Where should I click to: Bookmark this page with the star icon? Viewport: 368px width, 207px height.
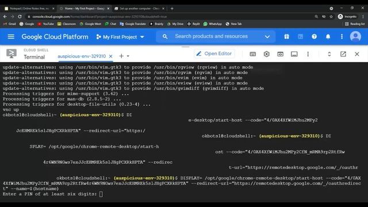tap(331, 17)
